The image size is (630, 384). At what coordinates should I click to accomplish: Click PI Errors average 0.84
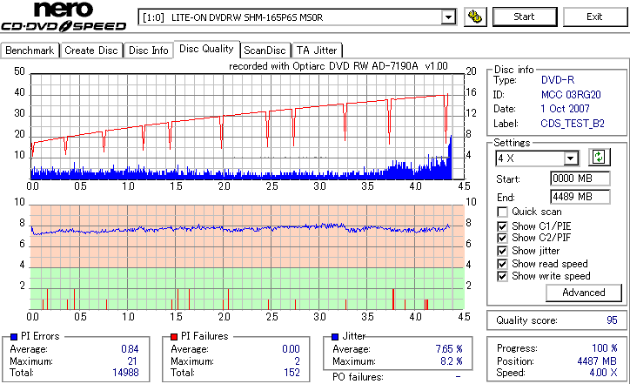[x=130, y=349]
